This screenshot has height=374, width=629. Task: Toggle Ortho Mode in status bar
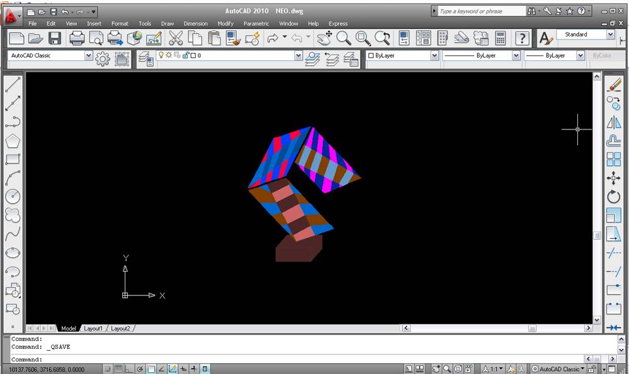coord(129,369)
